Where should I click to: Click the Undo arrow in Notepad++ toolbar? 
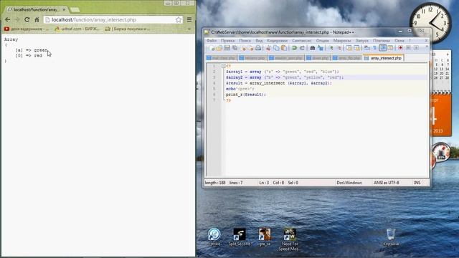click(295, 48)
